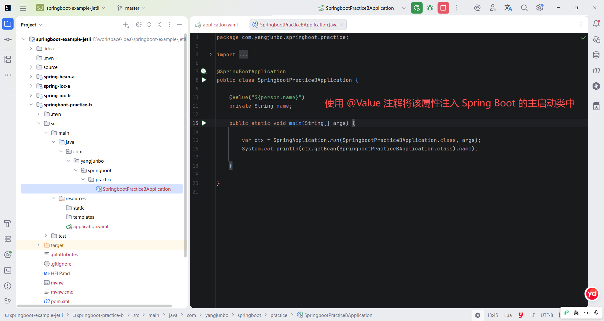This screenshot has height=321, width=604.
Task: Switch to application.yaml editor tab
Action: tap(217, 25)
